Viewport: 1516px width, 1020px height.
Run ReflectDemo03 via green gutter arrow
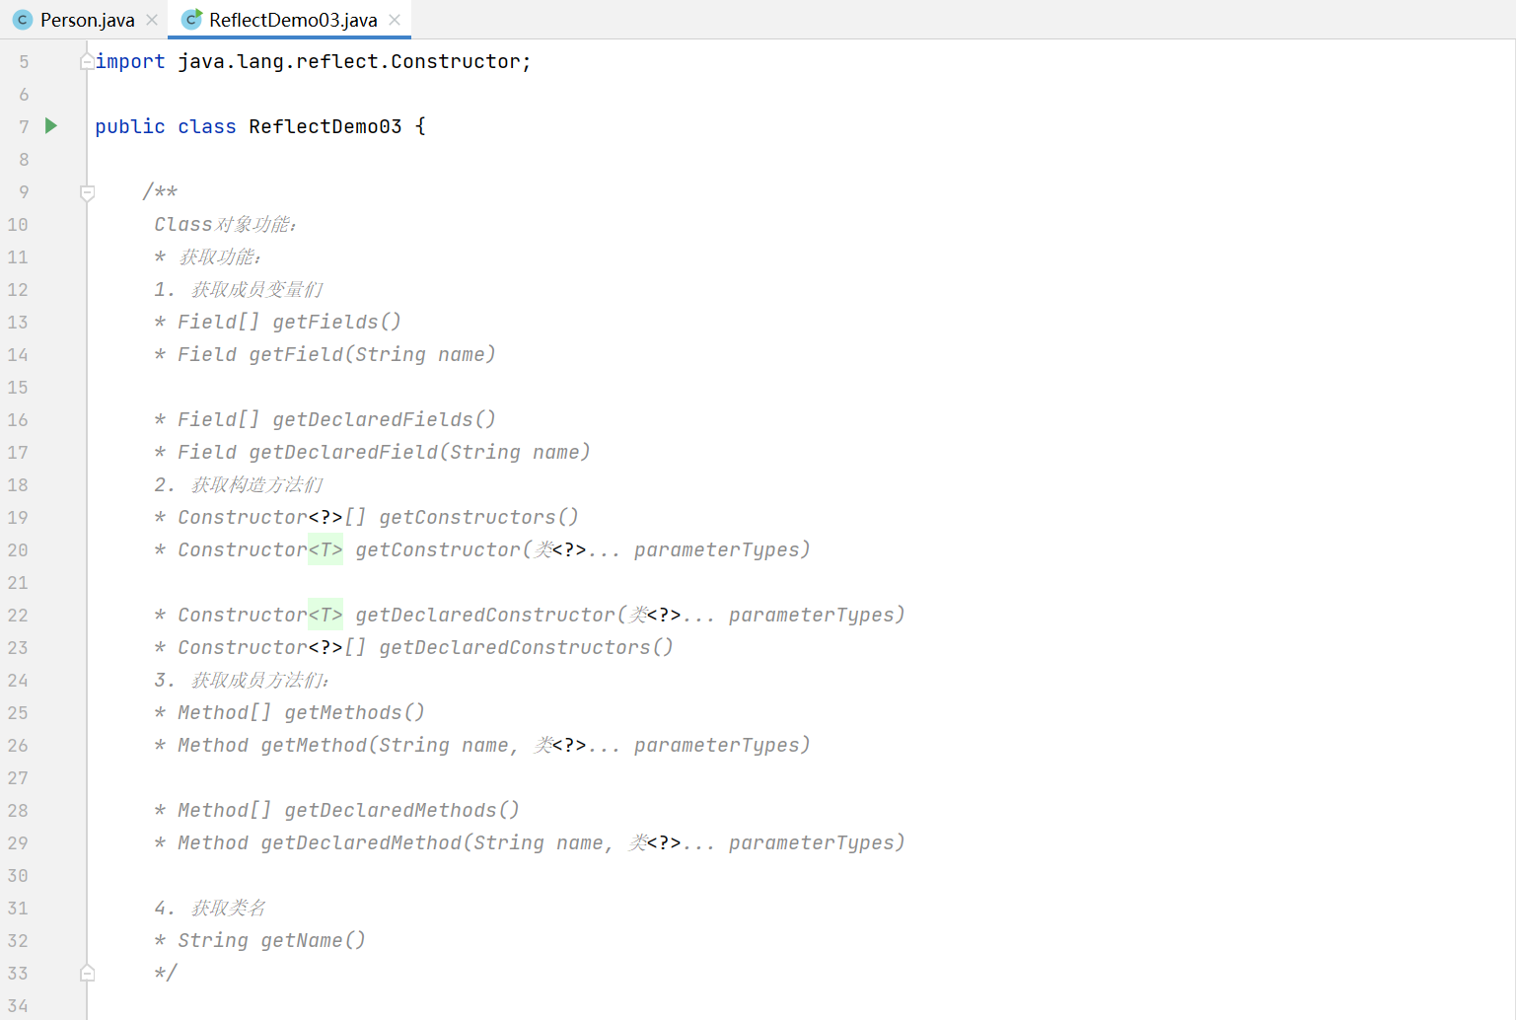point(51,126)
